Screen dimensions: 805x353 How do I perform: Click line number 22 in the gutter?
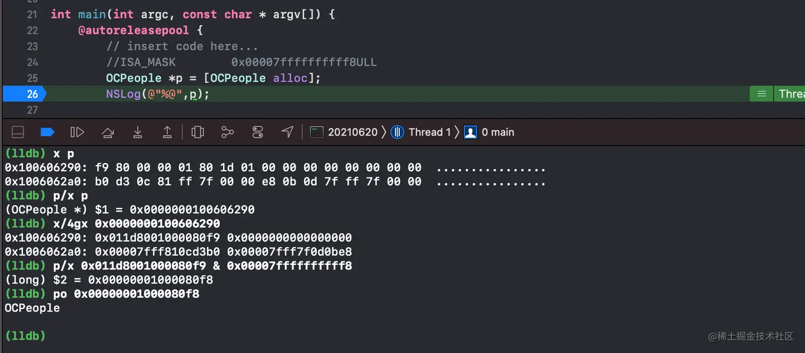32,30
